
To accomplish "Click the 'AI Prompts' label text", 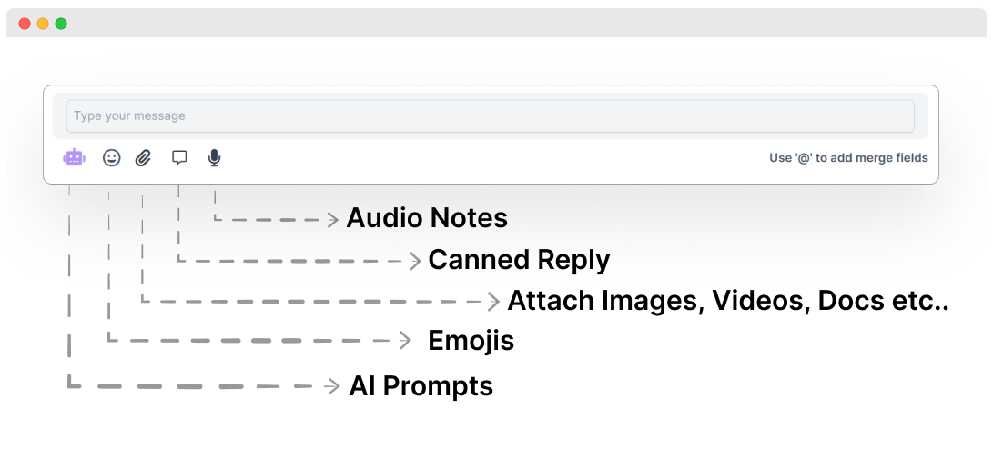I will (x=421, y=386).
